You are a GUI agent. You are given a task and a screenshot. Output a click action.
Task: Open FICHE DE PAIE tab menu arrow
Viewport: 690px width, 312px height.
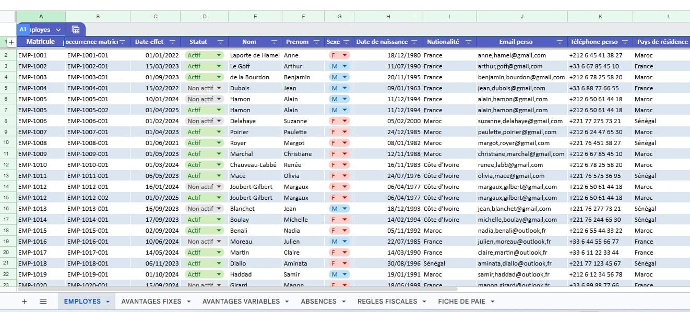492,302
